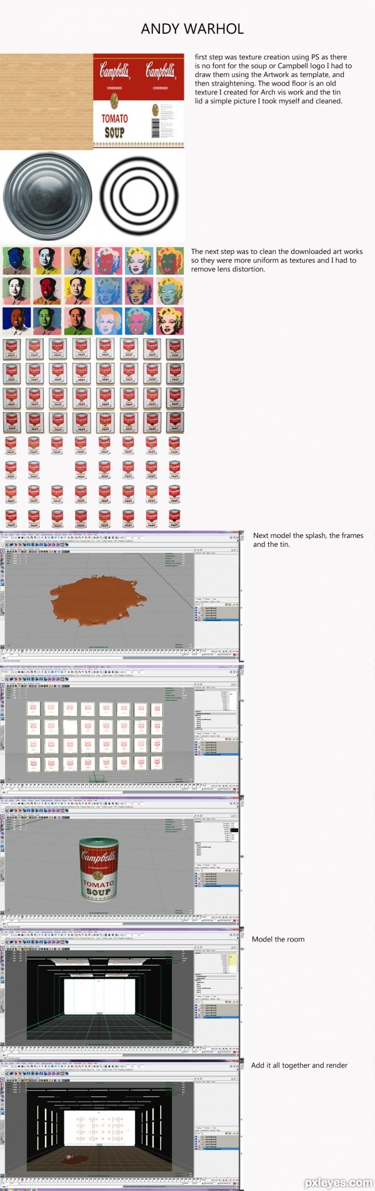Select the Campbell's soup can 3D model in viewport
The width and height of the screenshot is (375, 1191).
(98, 869)
